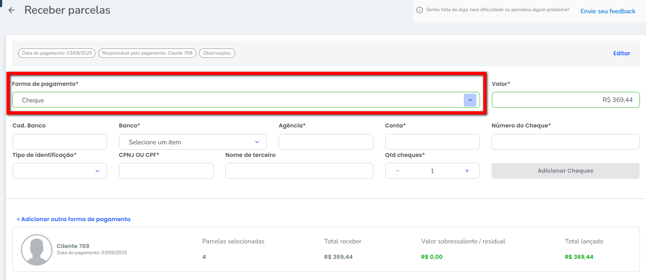The height and width of the screenshot is (280, 646).
Task: Click the Nome de terceiro field
Action: pyautogui.click(x=299, y=171)
